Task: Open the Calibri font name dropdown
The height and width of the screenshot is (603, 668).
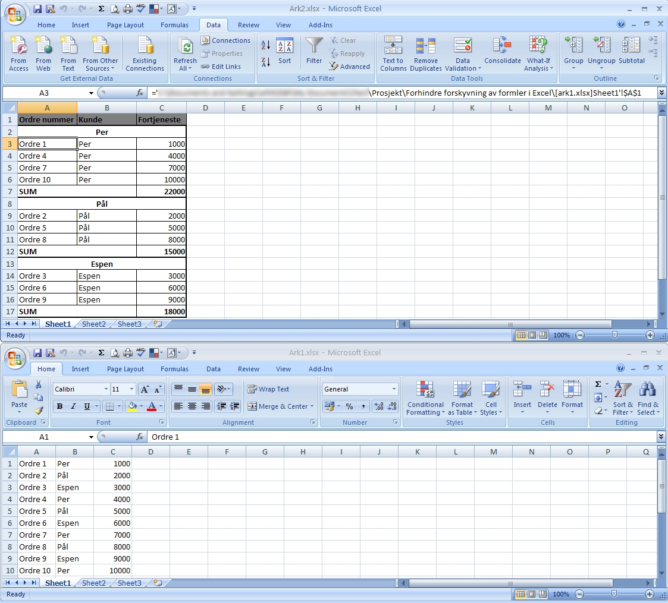Action: coord(106,389)
